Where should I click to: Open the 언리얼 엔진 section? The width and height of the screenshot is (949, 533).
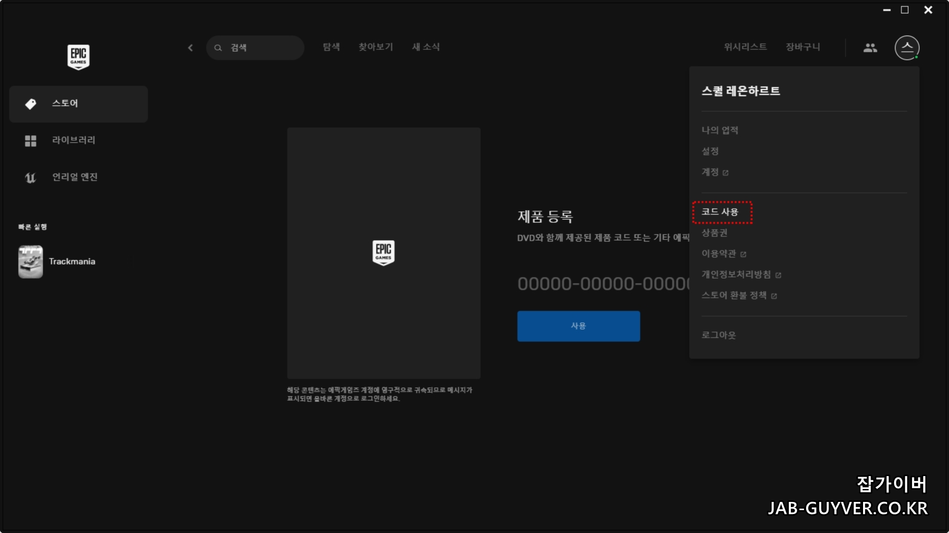79,177
